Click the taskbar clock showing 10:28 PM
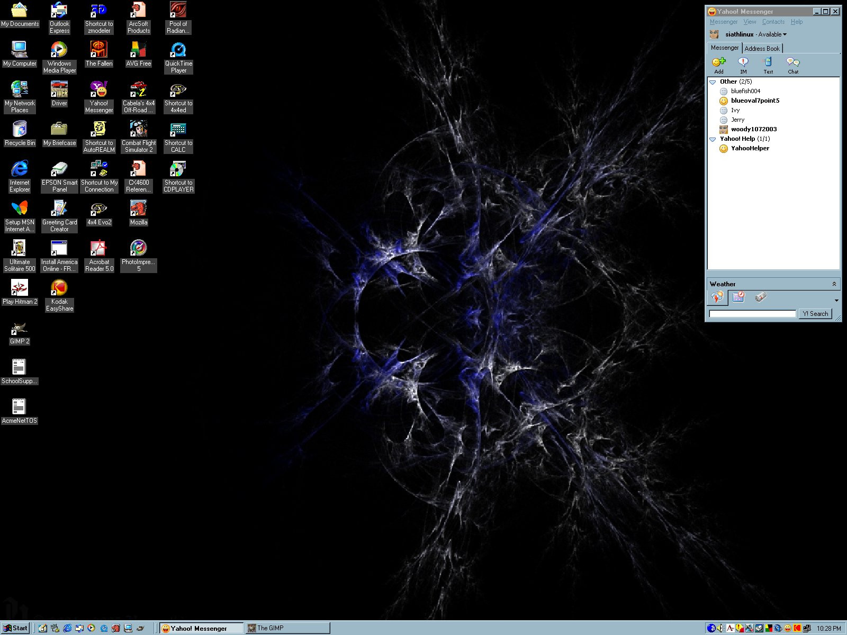Image resolution: width=847 pixels, height=635 pixels. 828,629
